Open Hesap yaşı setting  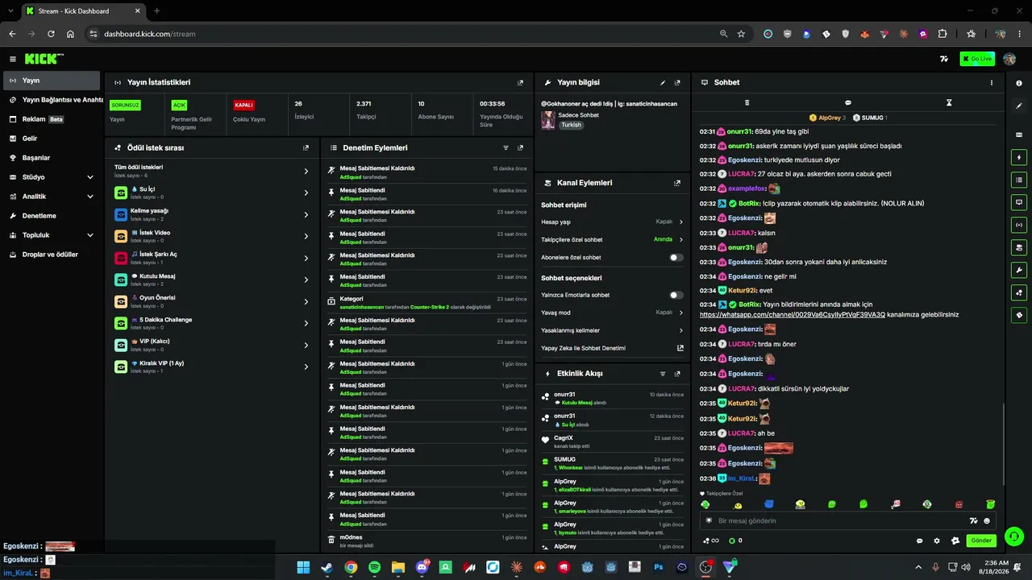click(612, 222)
